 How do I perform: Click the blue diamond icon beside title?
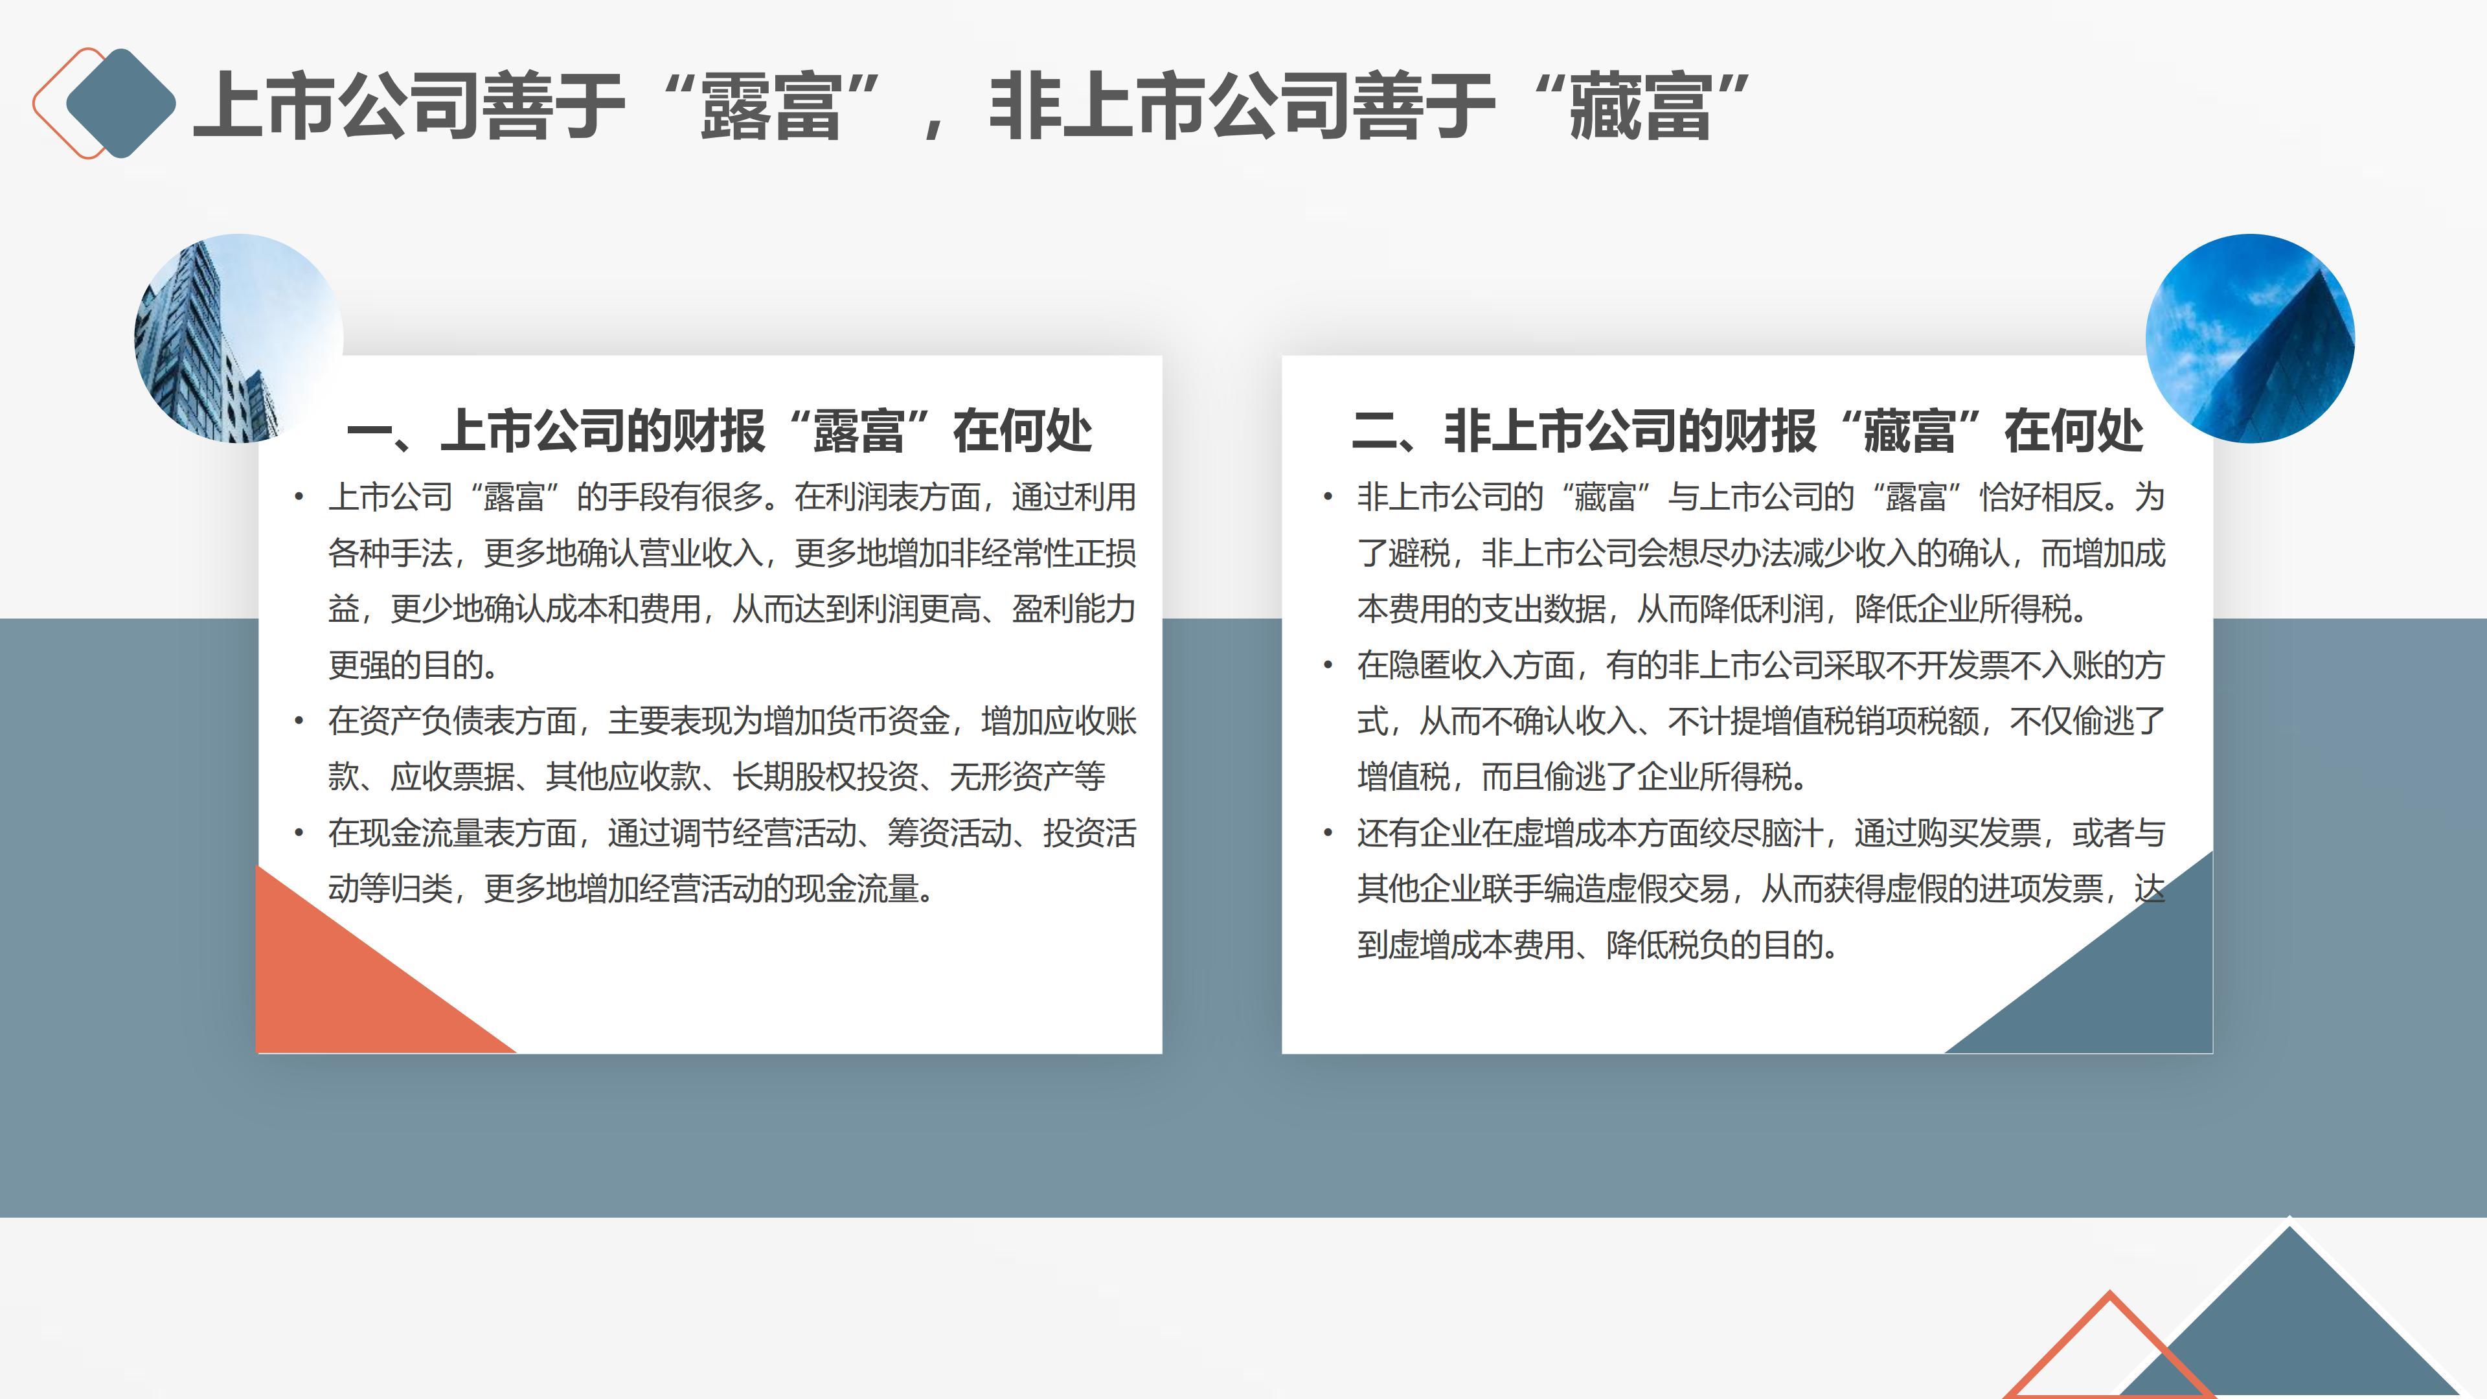pyautogui.click(x=122, y=104)
